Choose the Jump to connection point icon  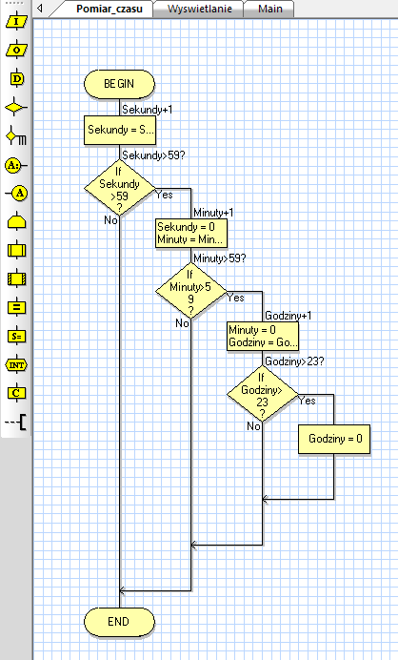point(16,194)
